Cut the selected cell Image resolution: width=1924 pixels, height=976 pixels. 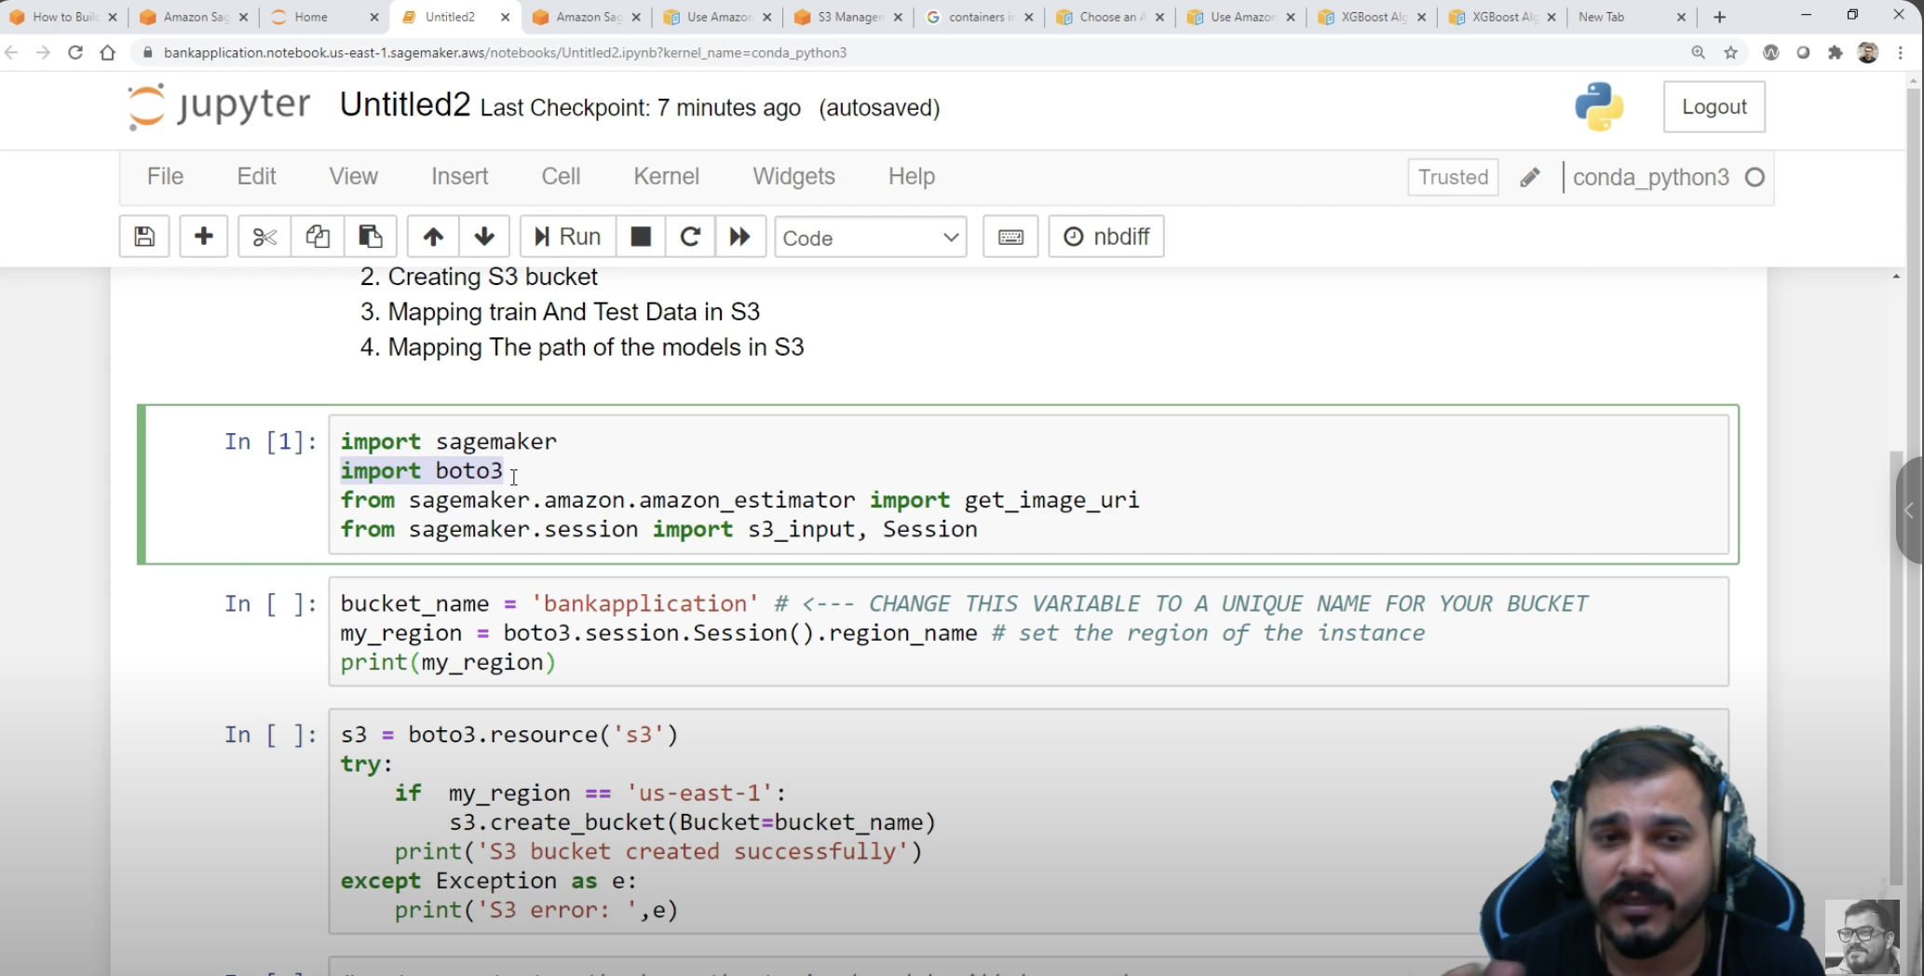pyautogui.click(x=264, y=236)
